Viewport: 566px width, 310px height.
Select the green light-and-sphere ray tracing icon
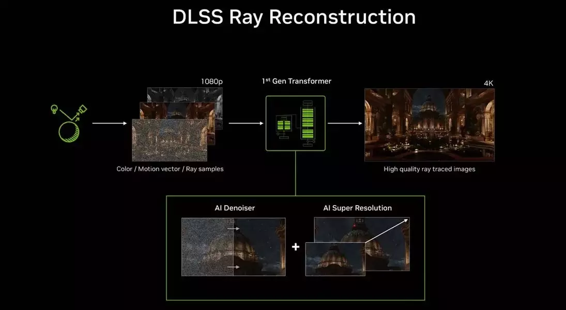tap(69, 123)
